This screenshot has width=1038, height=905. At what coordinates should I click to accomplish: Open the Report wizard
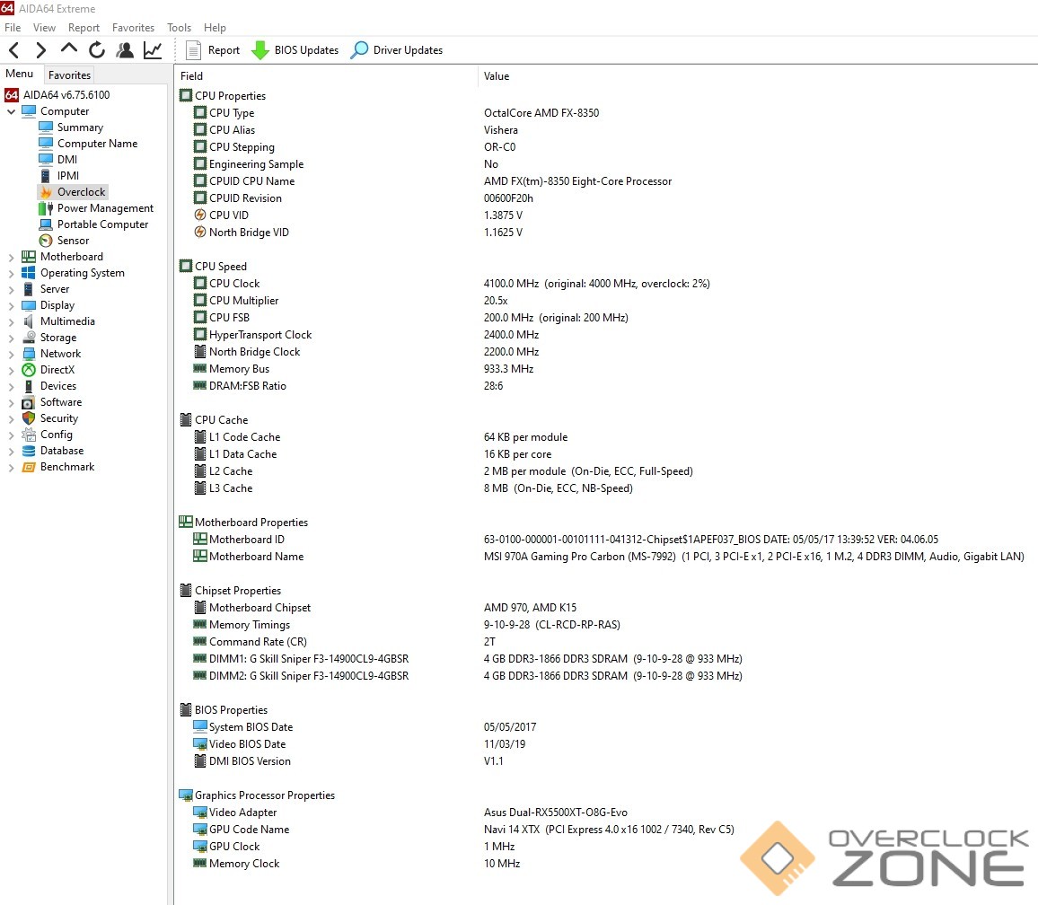[x=213, y=49]
